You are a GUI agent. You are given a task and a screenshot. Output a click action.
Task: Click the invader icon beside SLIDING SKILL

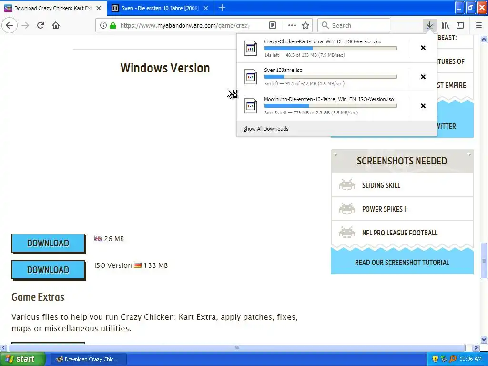(347, 185)
